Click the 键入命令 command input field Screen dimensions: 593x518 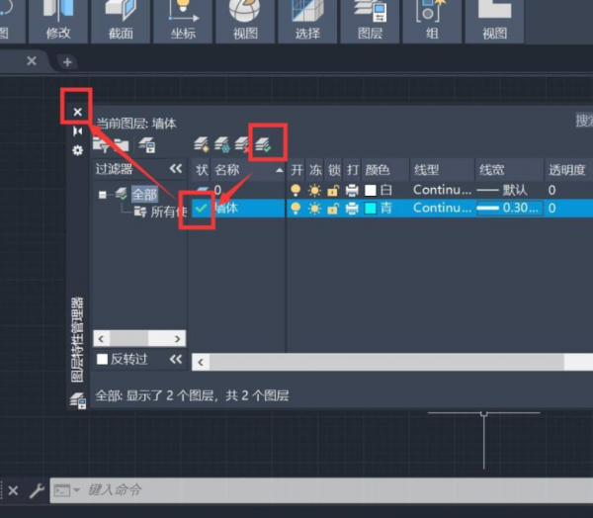click(321, 490)
